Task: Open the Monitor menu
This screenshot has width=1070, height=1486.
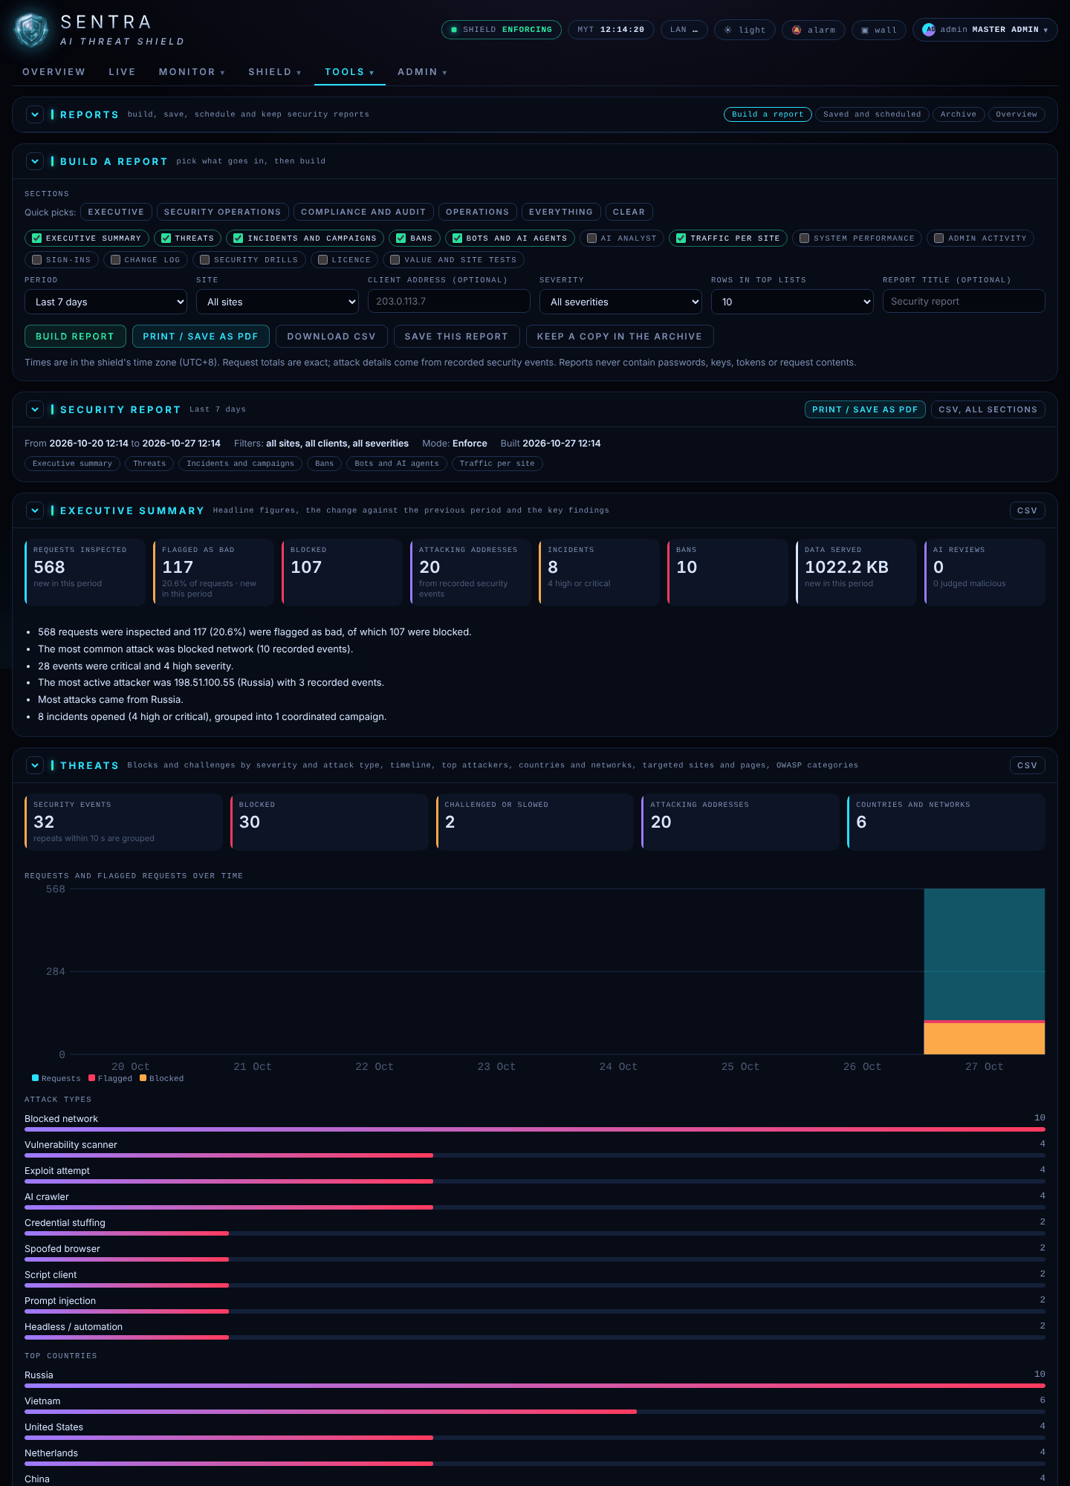Action: [192, 72]
